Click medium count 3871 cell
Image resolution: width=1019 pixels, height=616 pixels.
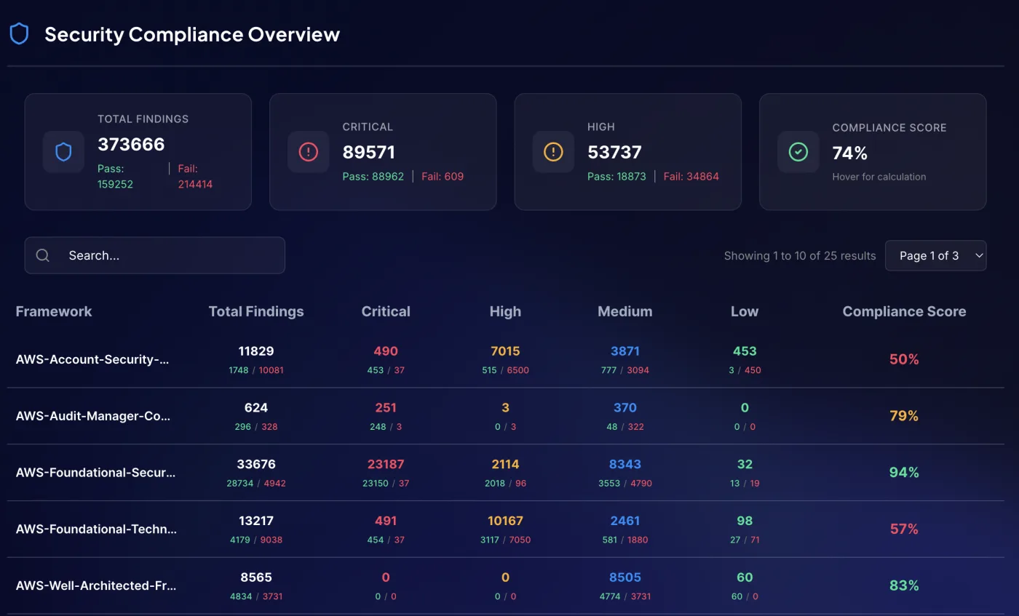point(625,351)
